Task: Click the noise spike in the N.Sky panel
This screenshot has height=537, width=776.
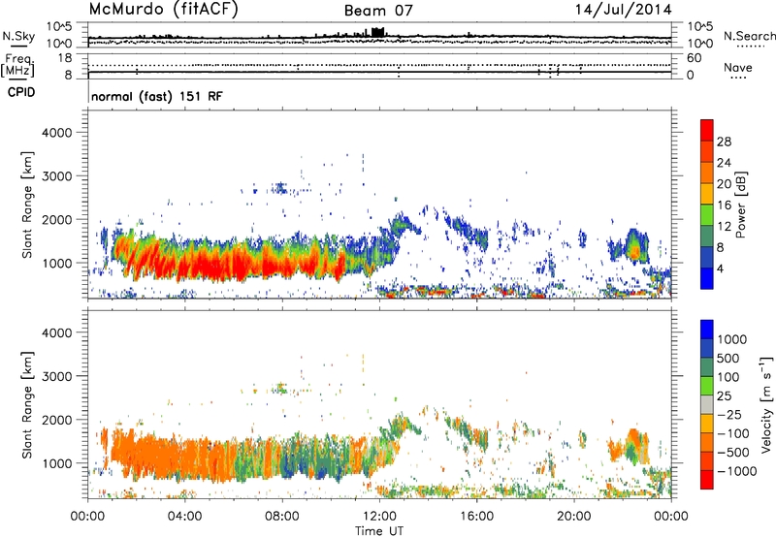Action: coord(377,32)
